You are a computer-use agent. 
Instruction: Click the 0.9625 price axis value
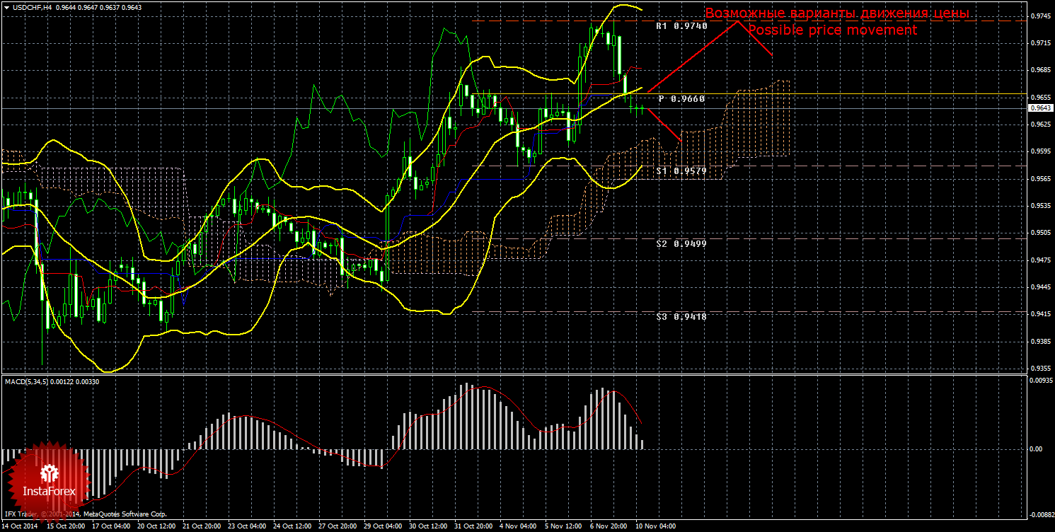click(1039, 125)
